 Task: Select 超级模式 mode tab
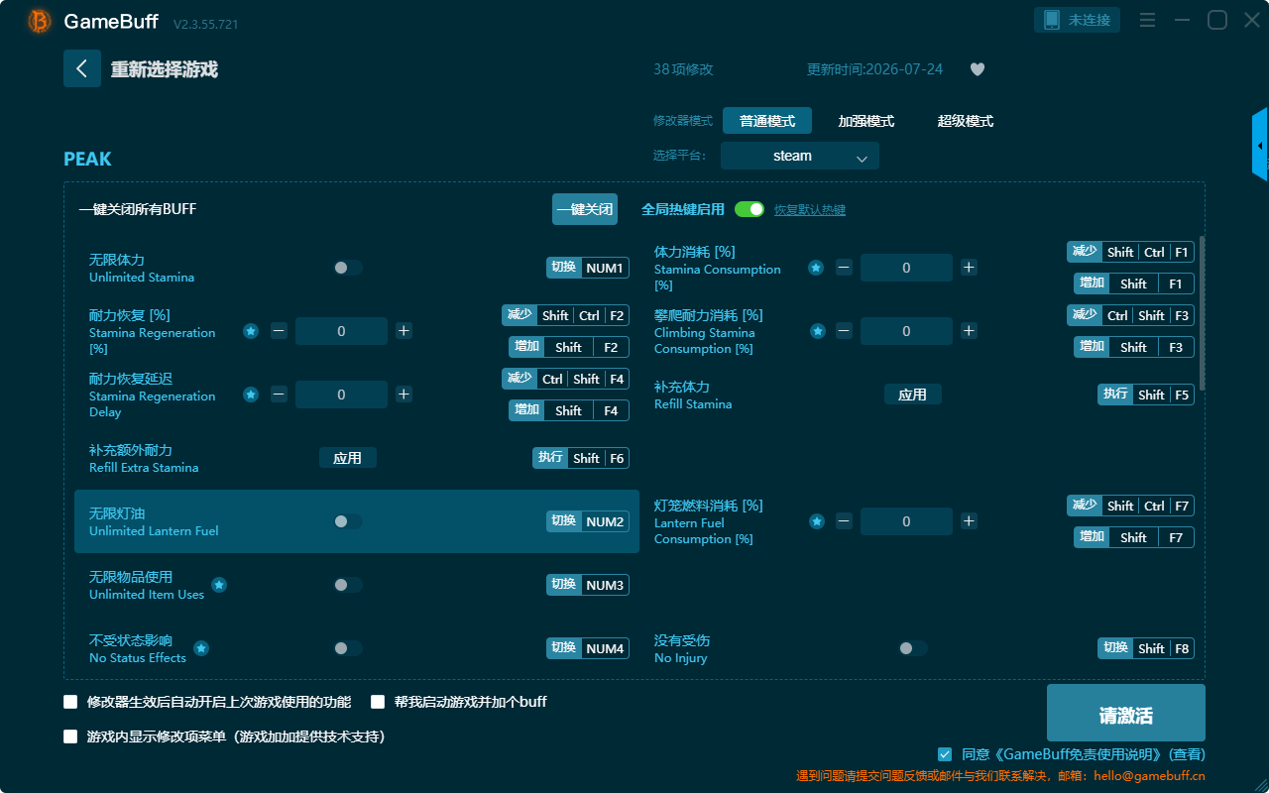pyautogui.click(x=966, y=121)
